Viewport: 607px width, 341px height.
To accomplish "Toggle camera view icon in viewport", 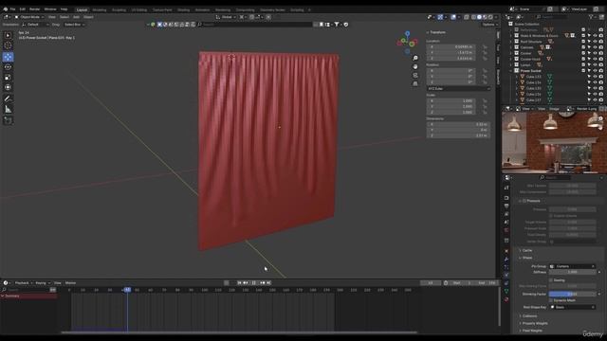I will [x=415, y=75].
